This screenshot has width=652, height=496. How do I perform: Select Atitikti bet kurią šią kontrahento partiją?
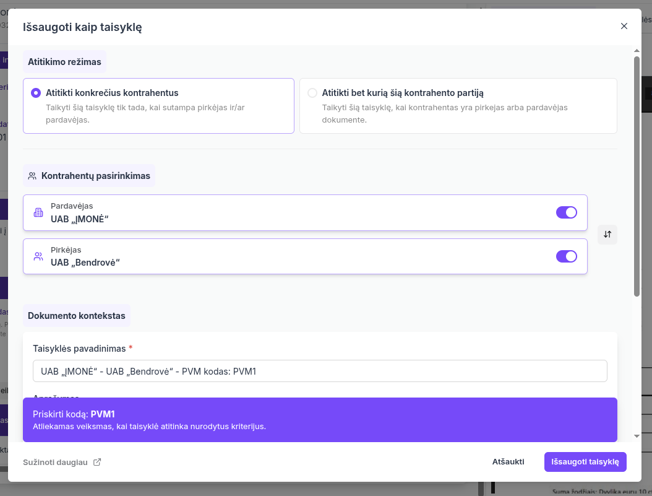point(312,93)
